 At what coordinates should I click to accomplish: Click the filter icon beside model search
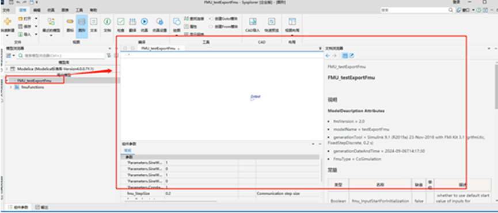109,55
